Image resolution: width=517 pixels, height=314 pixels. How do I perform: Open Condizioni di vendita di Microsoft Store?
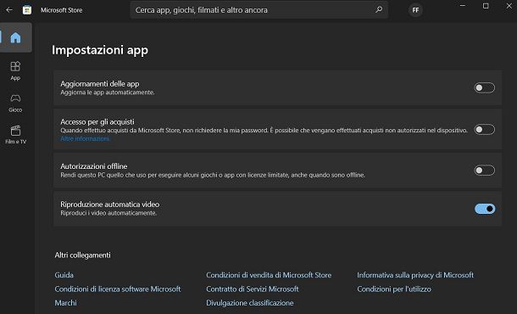269,275
